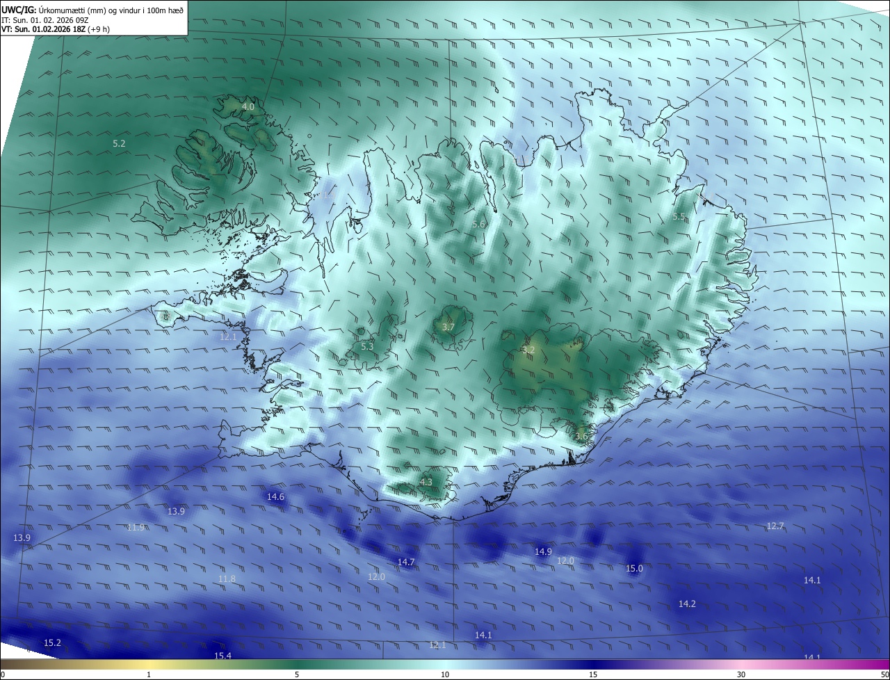The image size is (890, 680).
Task: Click the 5.5 value in east Iceland
Action: 679,217
